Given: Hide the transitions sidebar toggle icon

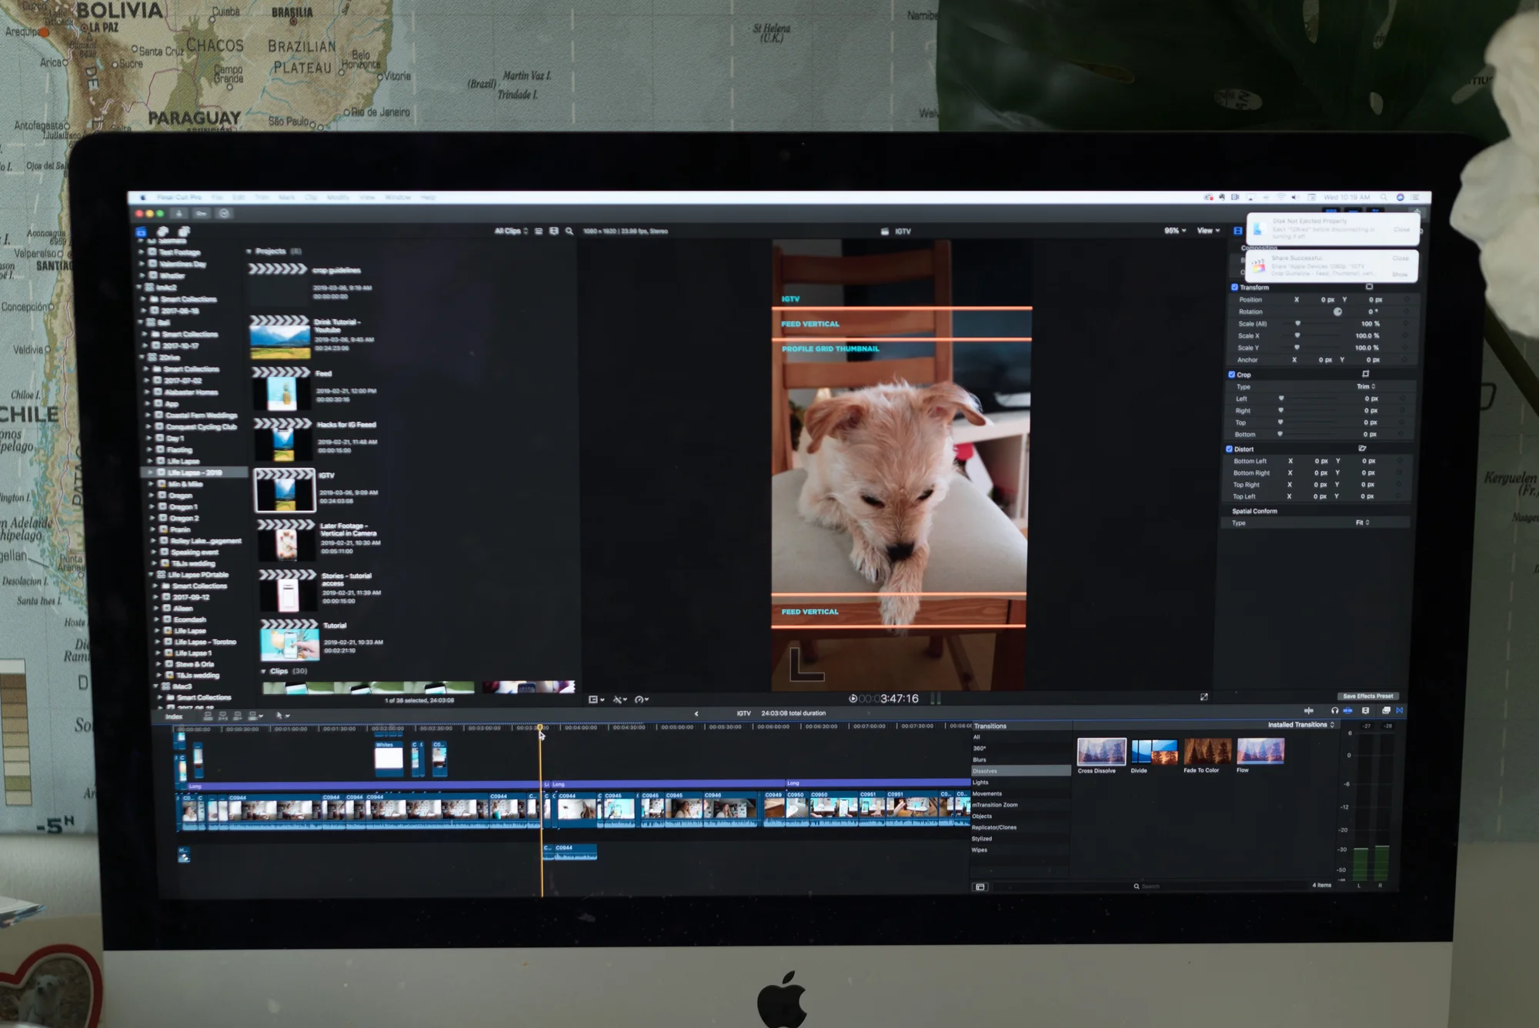Looking at the screenshot, I should [x=980, y=886].
